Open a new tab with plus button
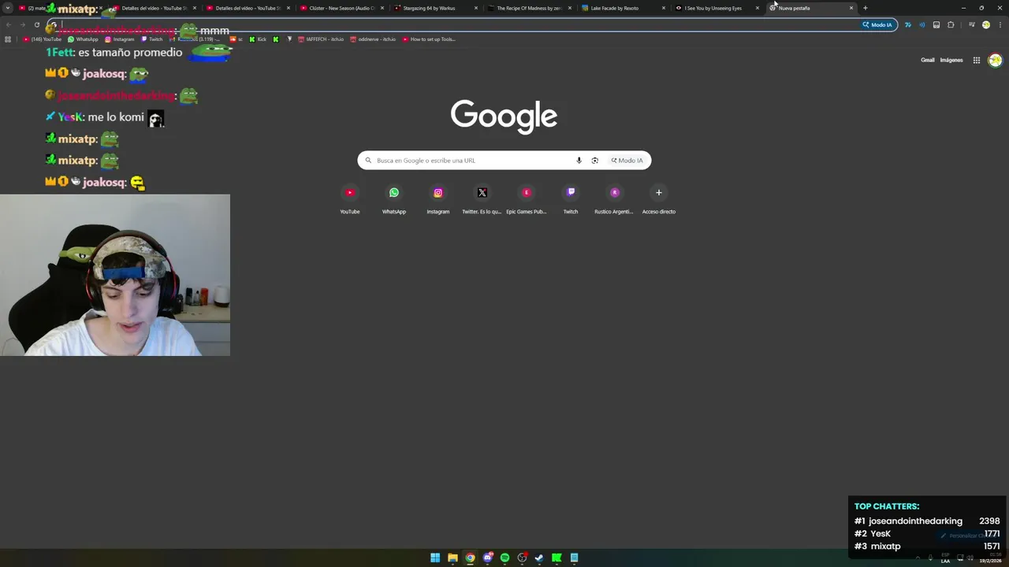 866,8
